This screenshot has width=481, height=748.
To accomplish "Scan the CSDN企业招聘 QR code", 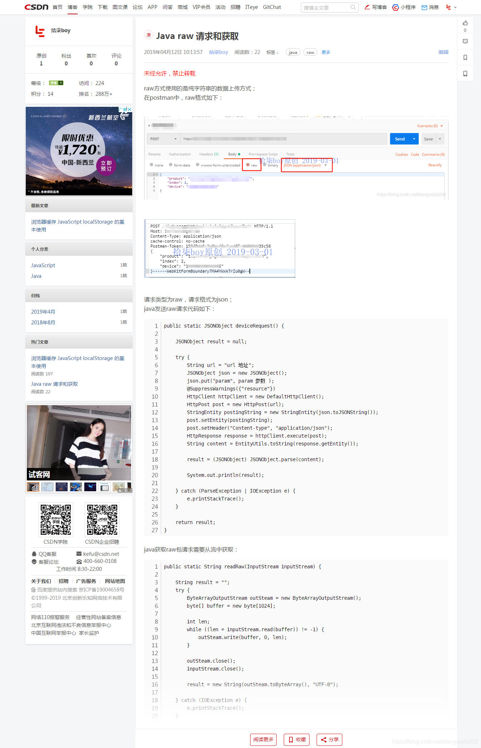I will tap(102, 520).
